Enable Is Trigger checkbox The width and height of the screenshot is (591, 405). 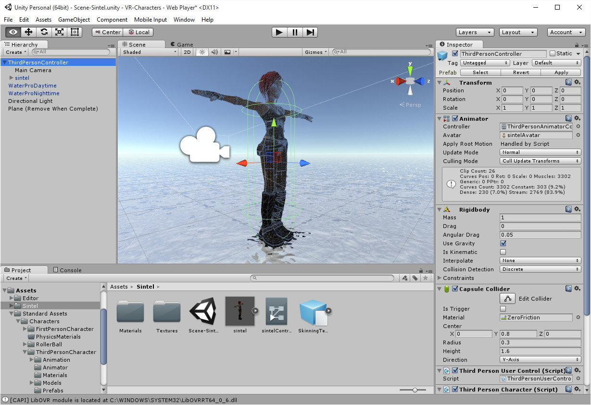[503, 309]
